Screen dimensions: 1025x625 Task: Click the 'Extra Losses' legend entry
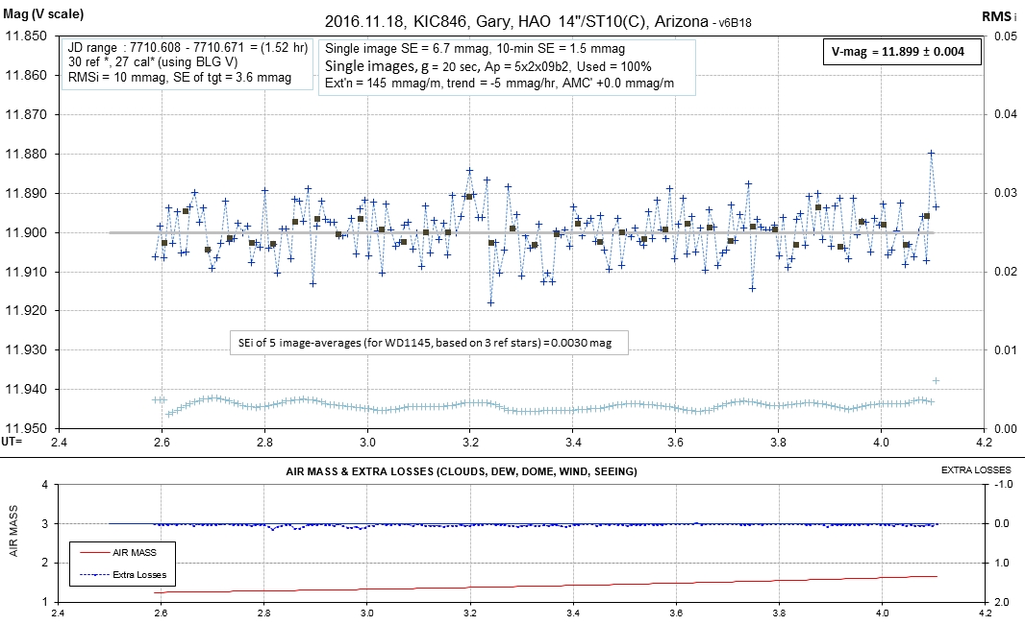tap(139, 575)
